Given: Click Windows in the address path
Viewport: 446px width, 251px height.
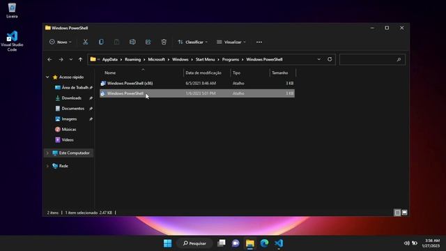Looking at the screenshot, I should click(x=180, y=59).
